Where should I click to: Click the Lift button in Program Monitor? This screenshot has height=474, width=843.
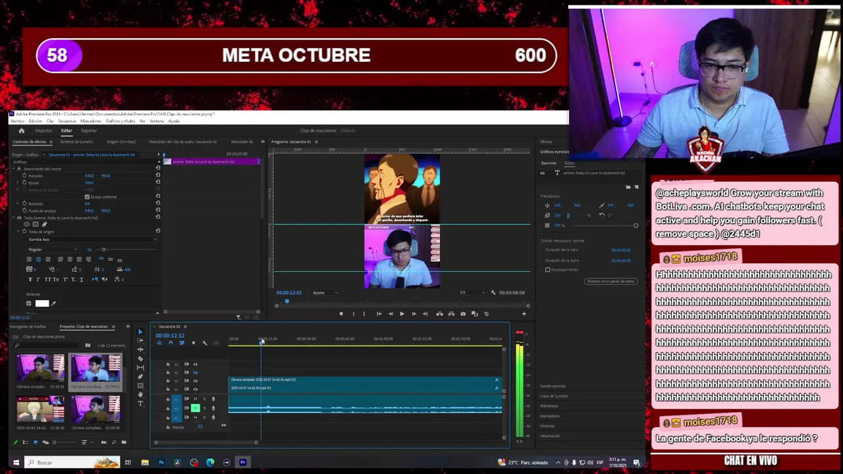tap(439, 314)
